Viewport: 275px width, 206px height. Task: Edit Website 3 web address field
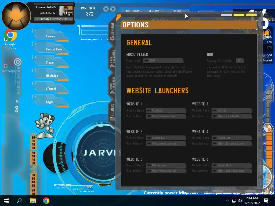(166, 144)
